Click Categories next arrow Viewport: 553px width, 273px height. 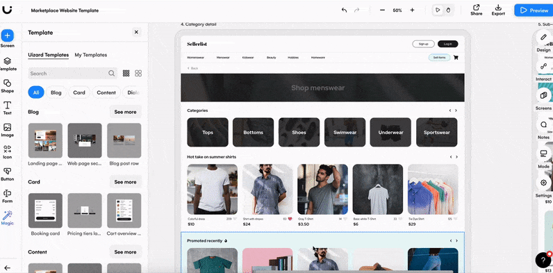[x=456, y=110]
